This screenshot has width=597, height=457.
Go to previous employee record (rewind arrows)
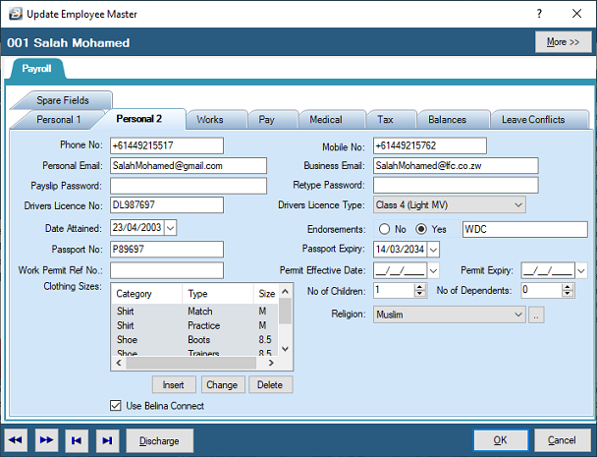pos(16,440)
